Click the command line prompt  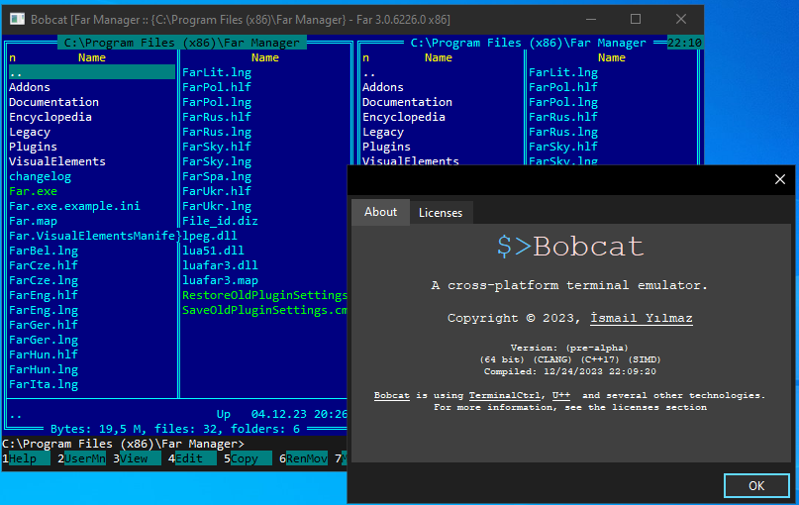pos(124,444)
